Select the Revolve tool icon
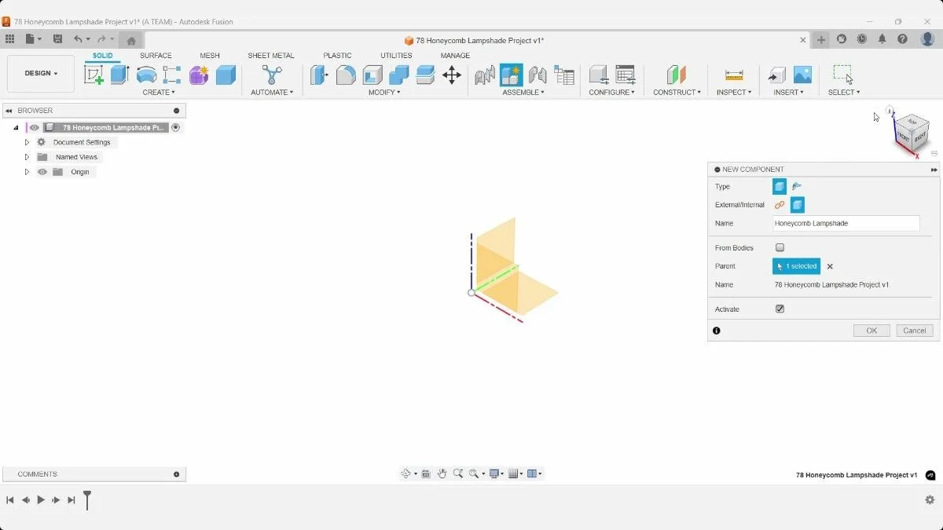 pos(146,75)
